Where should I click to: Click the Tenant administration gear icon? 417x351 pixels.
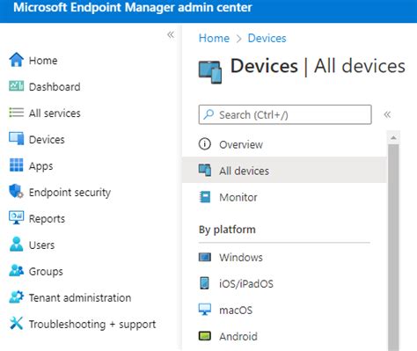pos(17,296)
